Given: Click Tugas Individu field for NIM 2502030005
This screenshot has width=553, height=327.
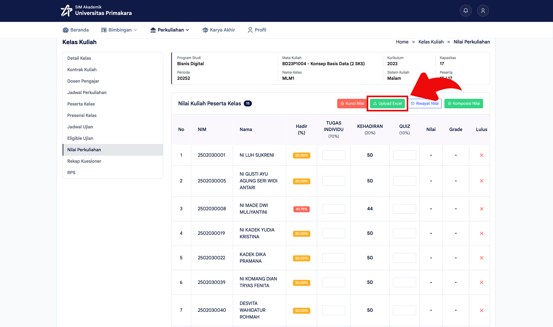Looking at the screenshot, I should 334,181.
